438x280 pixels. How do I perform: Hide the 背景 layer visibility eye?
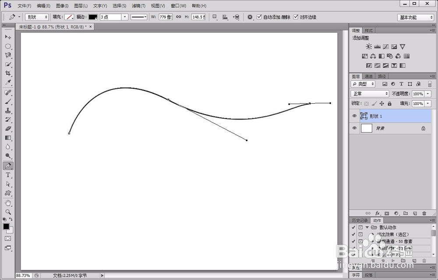tap(354, 128)
